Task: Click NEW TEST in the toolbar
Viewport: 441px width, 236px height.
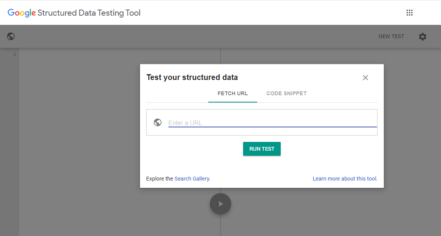Action: [x=391, y=36]
